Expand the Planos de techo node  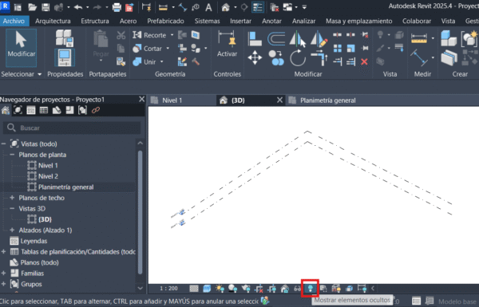12,198
